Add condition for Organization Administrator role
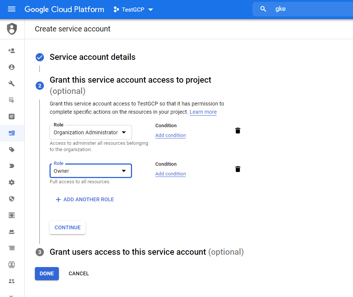The width and height of the screenshot is (353, 297). pyautogui.click(x=171, y=135)
